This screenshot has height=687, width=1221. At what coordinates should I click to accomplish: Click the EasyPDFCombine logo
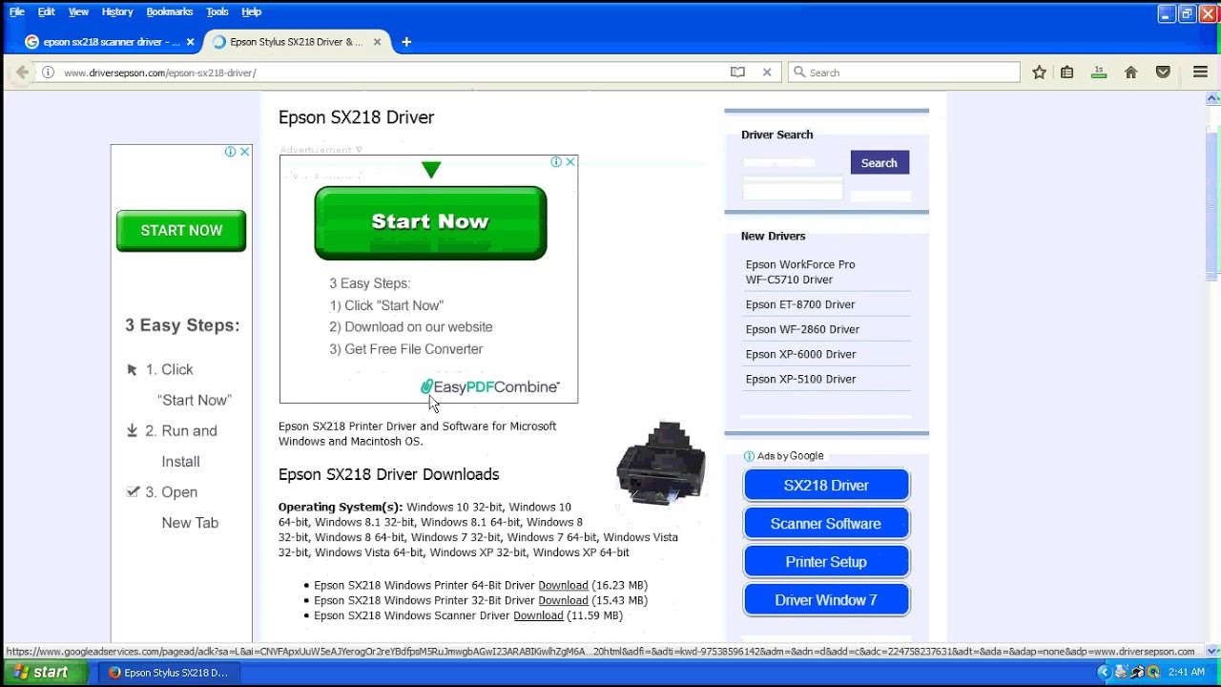tap(490, 386)
